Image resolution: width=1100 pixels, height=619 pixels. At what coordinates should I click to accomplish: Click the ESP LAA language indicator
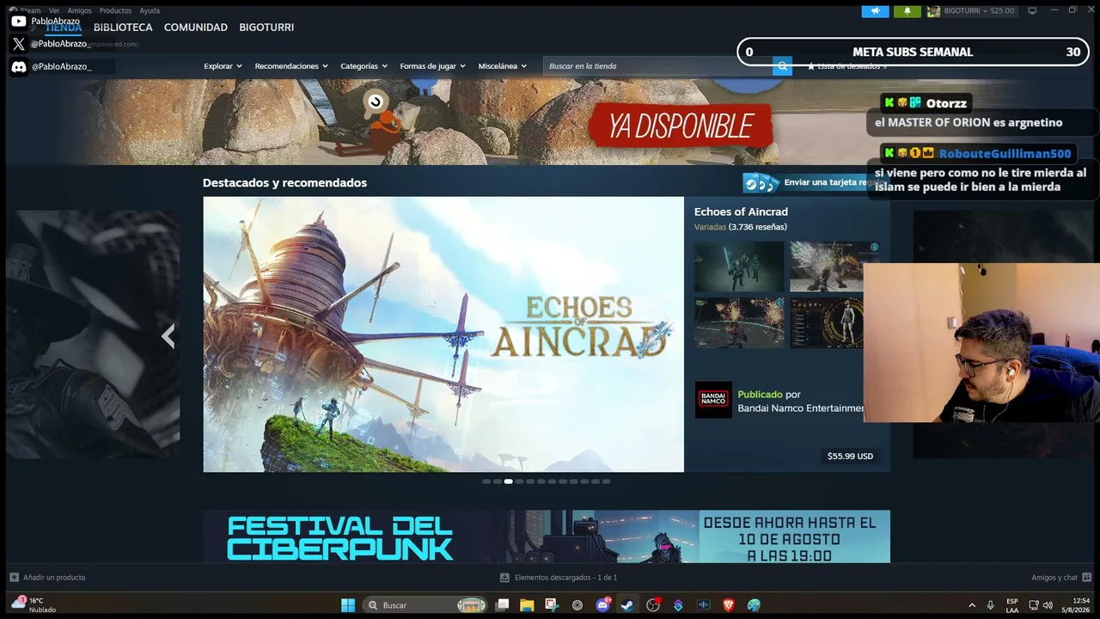(1012, 605)
